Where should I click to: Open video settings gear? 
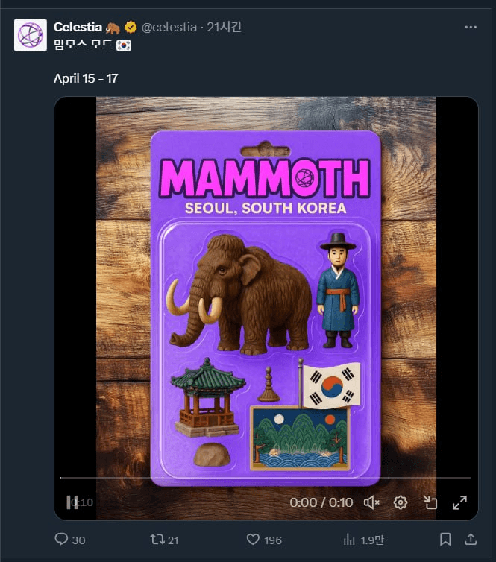point(401,502)
